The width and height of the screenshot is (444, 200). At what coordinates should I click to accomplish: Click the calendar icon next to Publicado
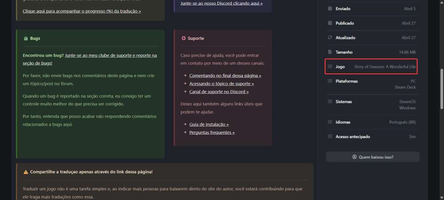[329, 23]
